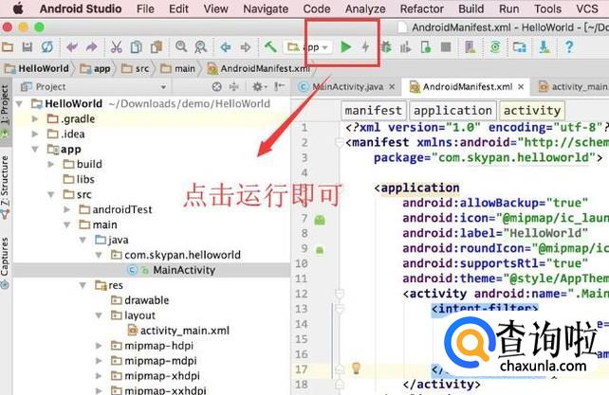Click the Navigate Forward arrow
This screenshot has height=395, width=609.
[x=245, y=47]
